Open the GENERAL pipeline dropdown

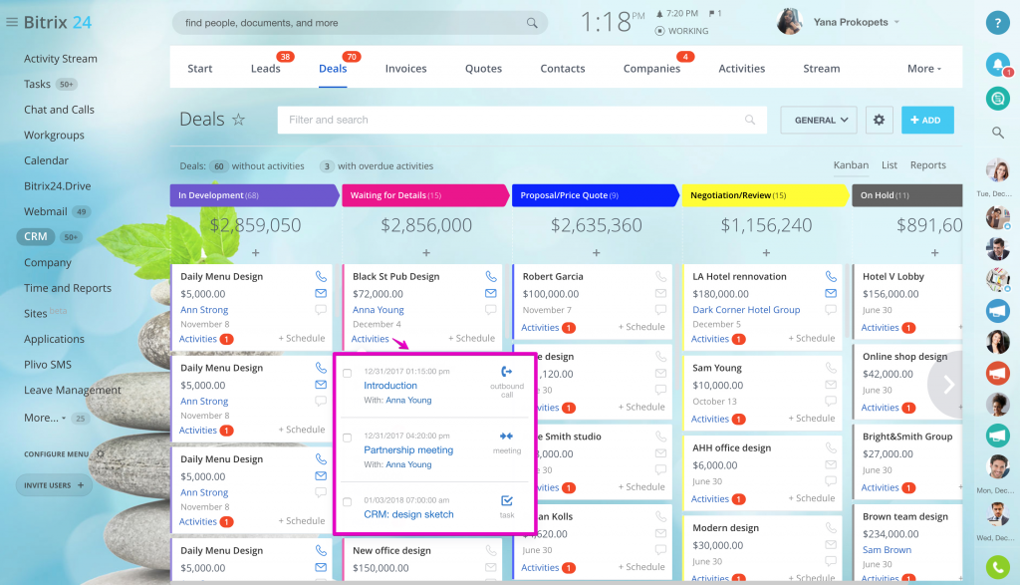tap(821, 120)
